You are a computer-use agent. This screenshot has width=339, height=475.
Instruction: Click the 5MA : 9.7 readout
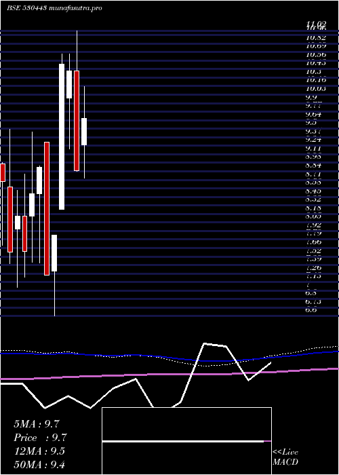37,424
